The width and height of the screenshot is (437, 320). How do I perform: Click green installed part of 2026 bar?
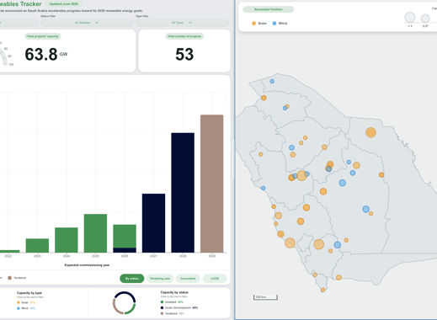click(x=125, y=236)
